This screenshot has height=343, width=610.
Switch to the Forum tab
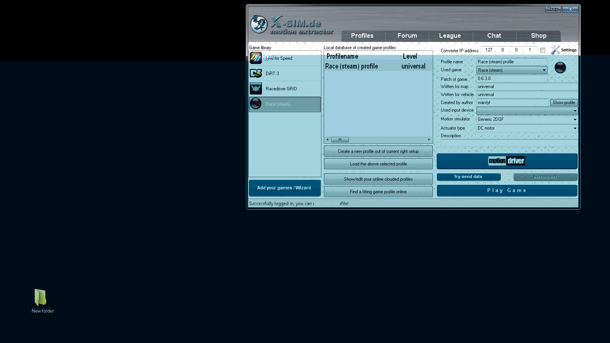click(407, 36)
